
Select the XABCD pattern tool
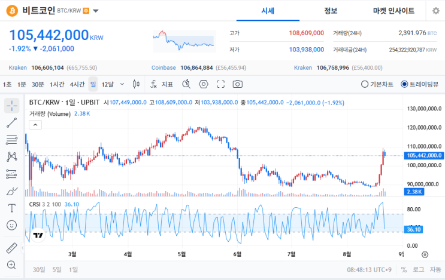(11, 156)
